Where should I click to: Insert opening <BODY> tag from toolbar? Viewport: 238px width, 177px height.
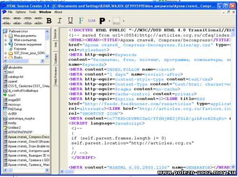click(39, 18)
